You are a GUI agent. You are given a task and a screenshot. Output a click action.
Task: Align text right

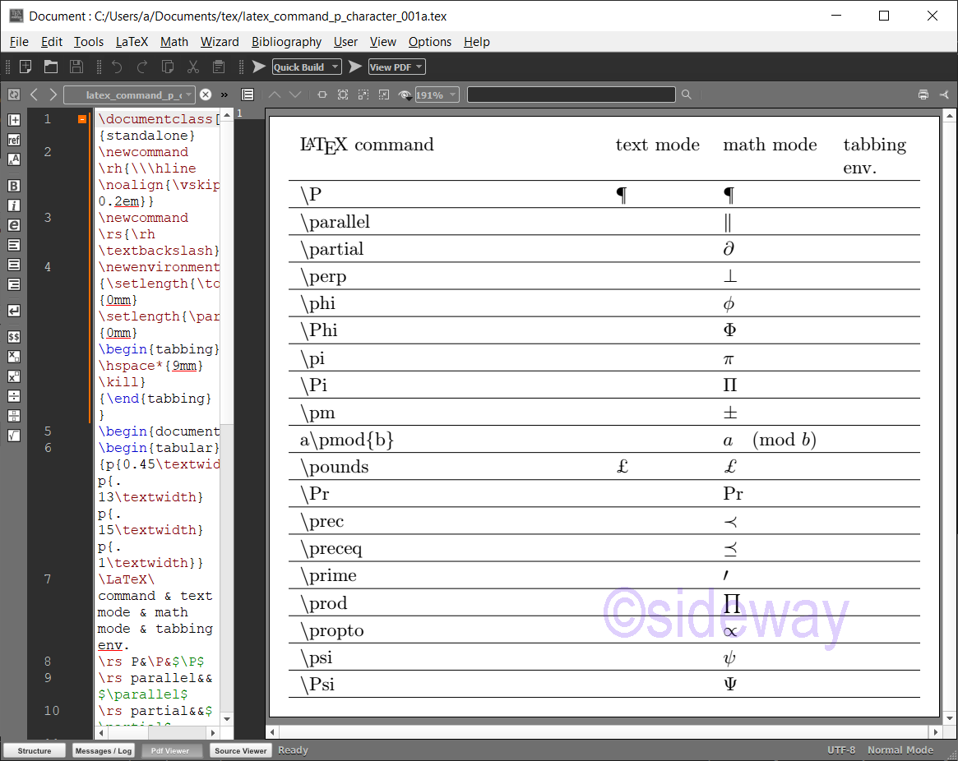coord(14,284)
